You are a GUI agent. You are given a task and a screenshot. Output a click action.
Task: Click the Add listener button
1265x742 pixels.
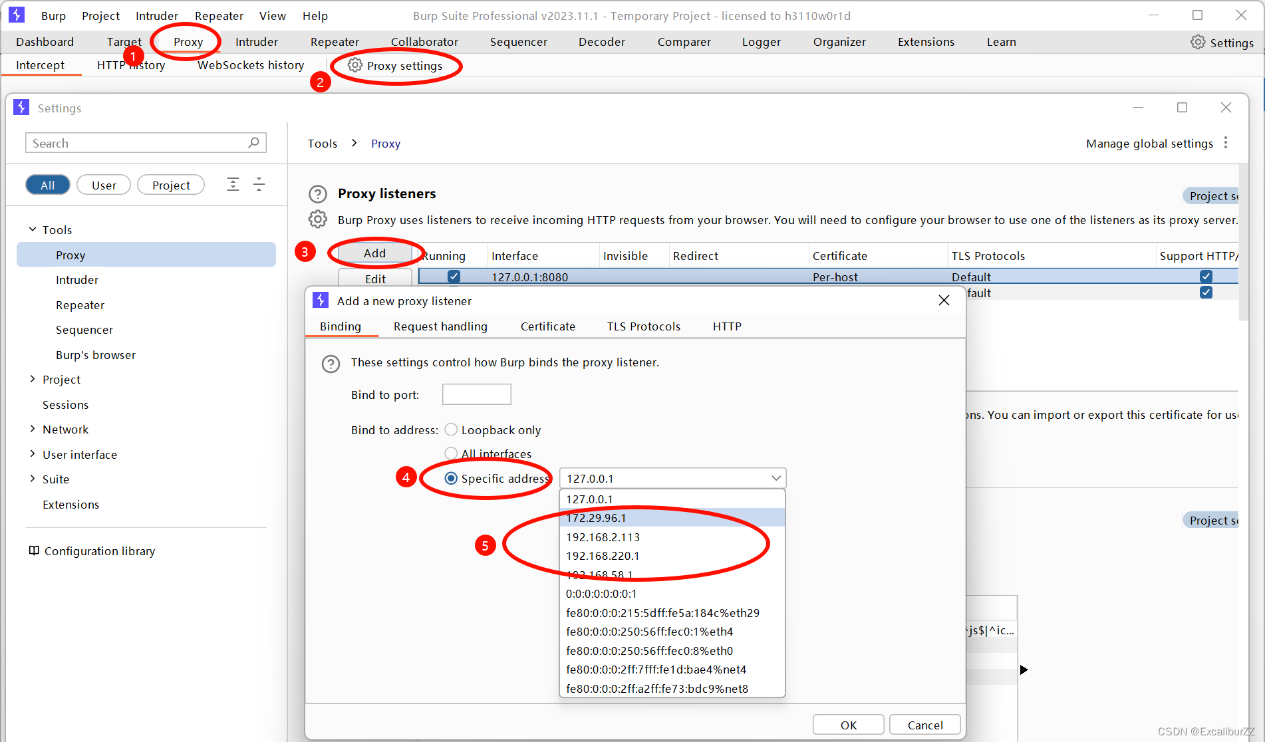pyautogui.click(x=374, y=253)
